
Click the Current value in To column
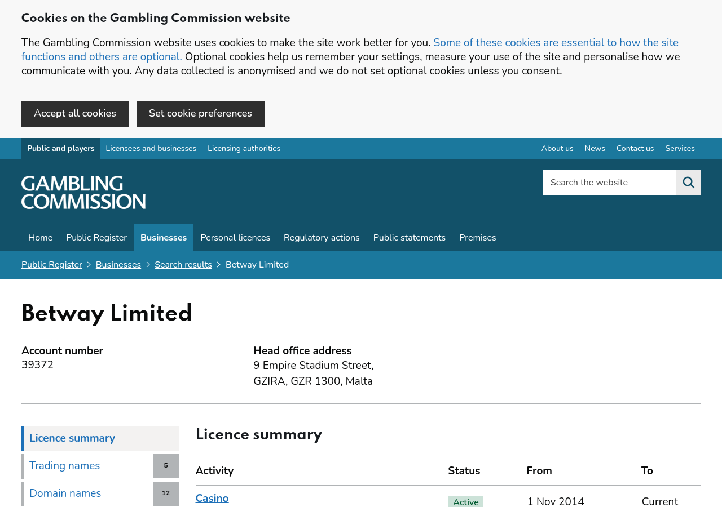(660, 501)
